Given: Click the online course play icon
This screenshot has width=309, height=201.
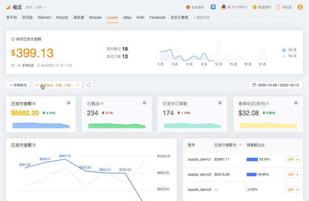Looking at the screenshot, I should click(x=188, y=7).
